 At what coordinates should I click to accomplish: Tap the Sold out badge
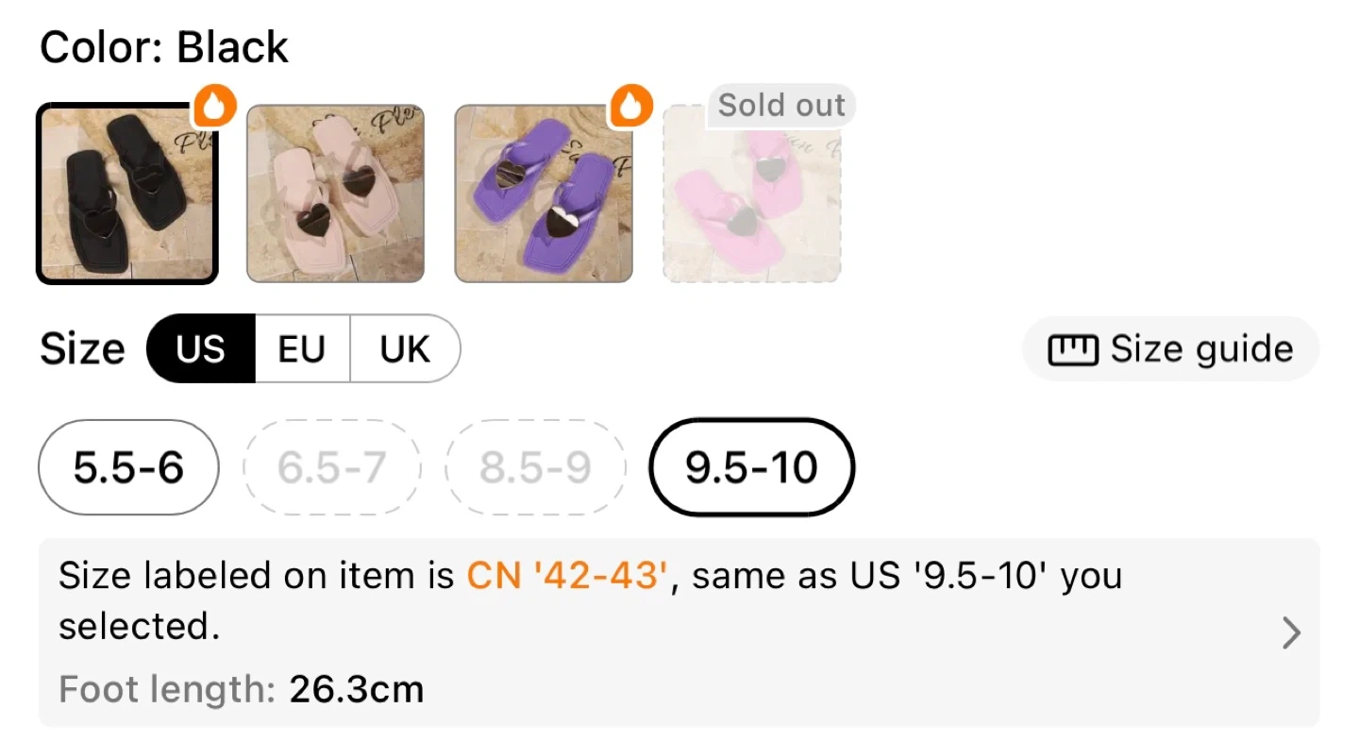coord(780,106)
